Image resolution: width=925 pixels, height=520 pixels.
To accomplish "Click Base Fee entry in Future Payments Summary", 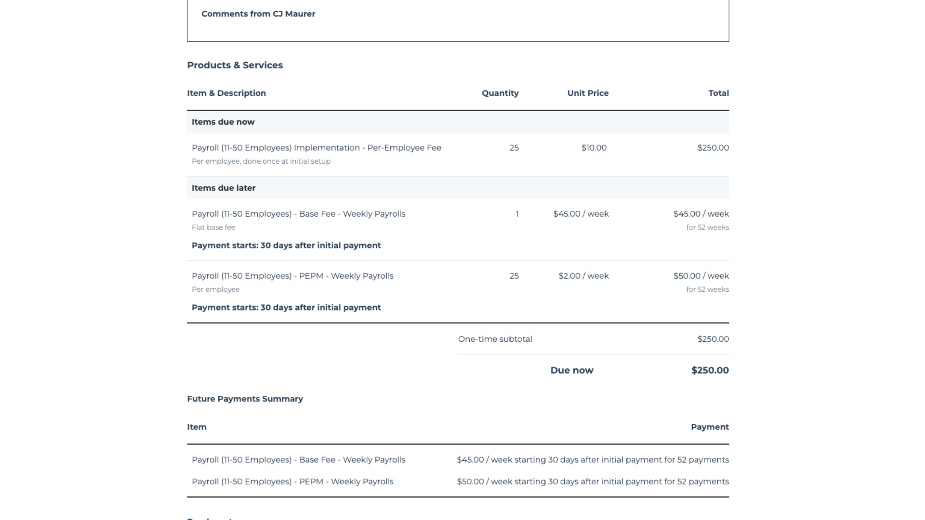I will coord(298,460).
